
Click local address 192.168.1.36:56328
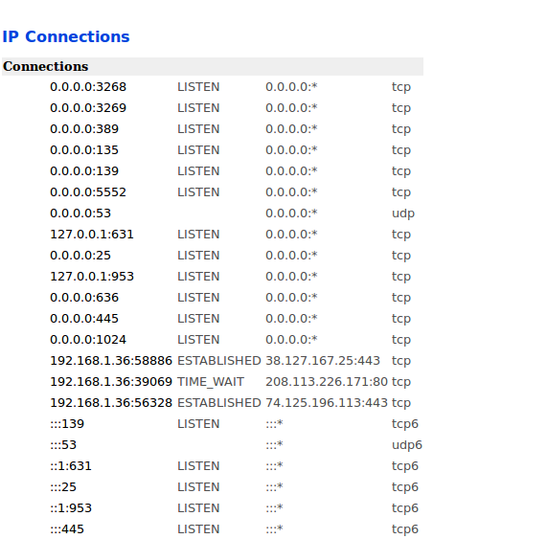(x=111, y=403)
